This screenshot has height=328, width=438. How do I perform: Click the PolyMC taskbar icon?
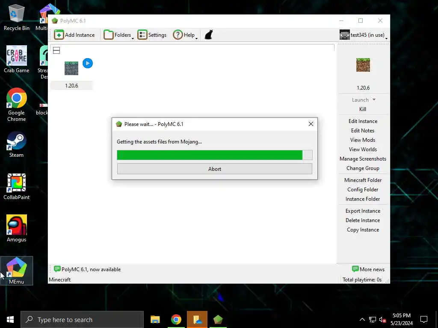click(x=218, y=319)
